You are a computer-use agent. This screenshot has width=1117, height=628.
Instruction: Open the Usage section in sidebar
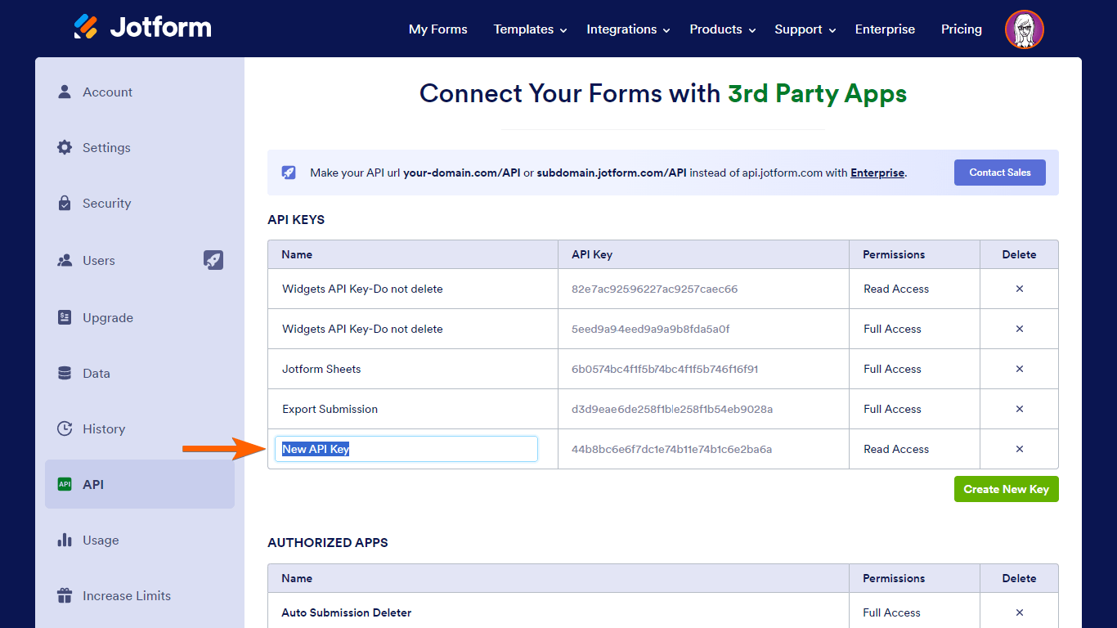tap(101, 540)
